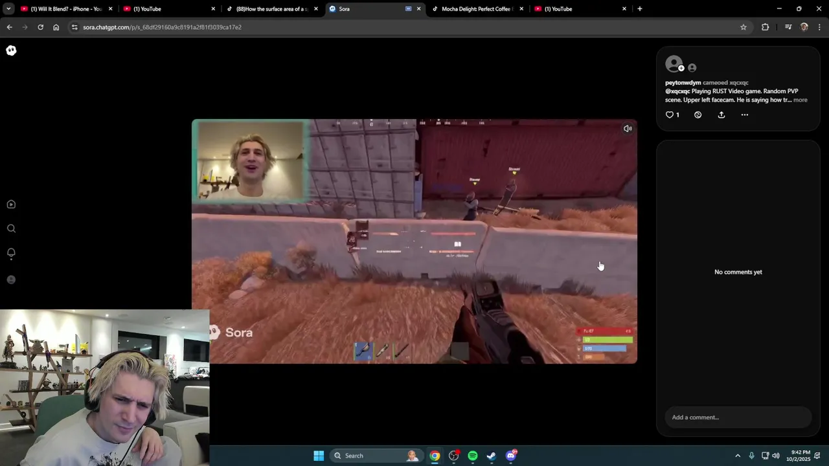Switch to the last '(1) YouTube' tab
Image resolution: width=829 pixels, height=466 pixels.
pos(580,9)
